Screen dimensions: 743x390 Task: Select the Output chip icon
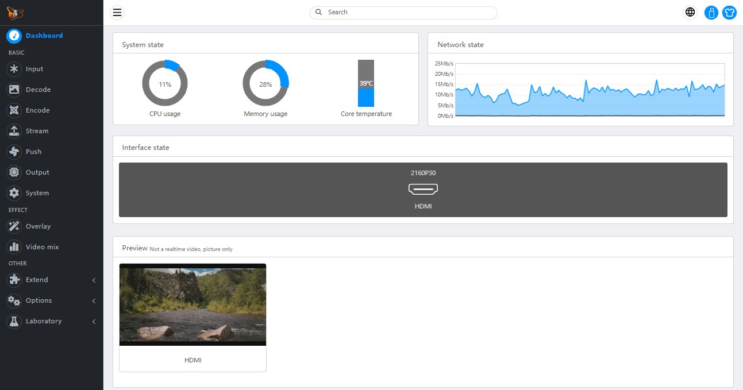[x=14, y=172]
